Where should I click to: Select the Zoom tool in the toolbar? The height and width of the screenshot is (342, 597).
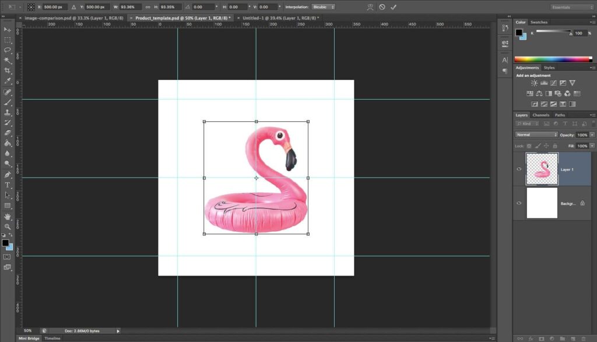pyautogui.click(x=8, y=227)
